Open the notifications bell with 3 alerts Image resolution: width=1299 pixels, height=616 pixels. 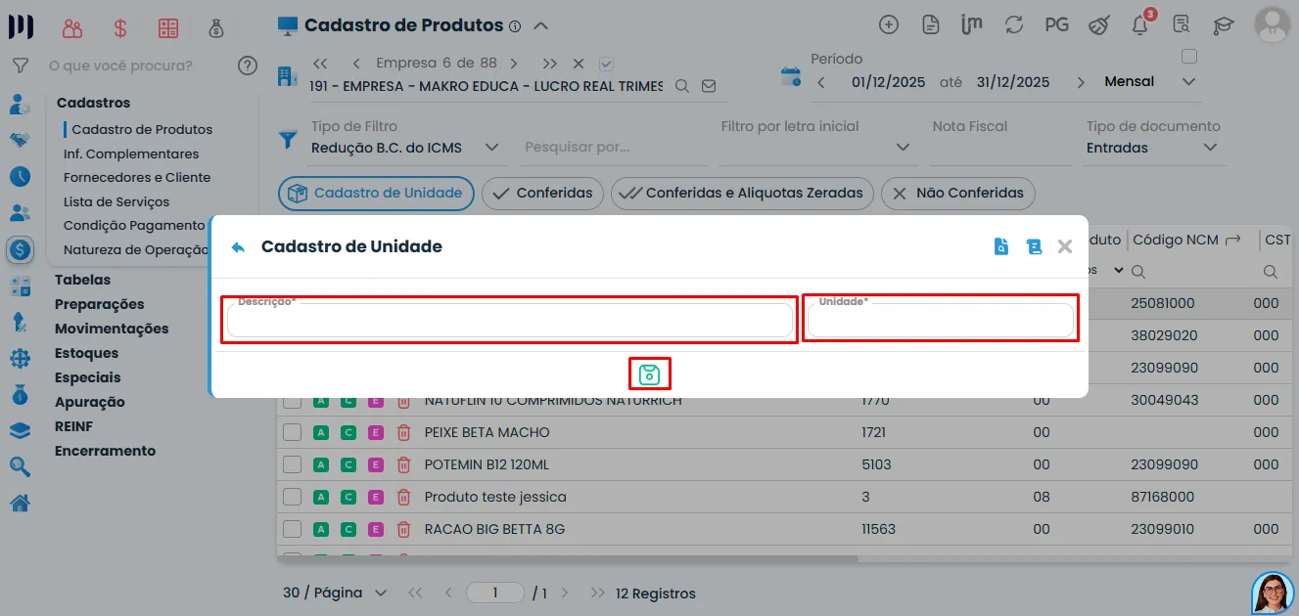[x=1139, y=25]
